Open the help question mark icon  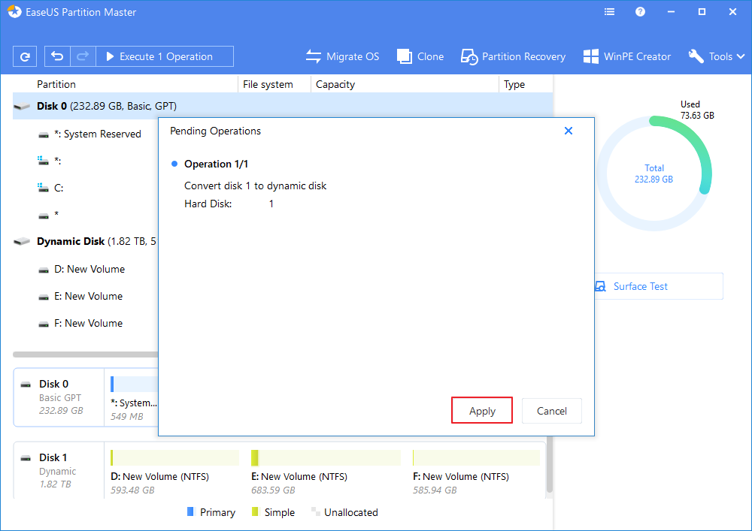(641, 12)
